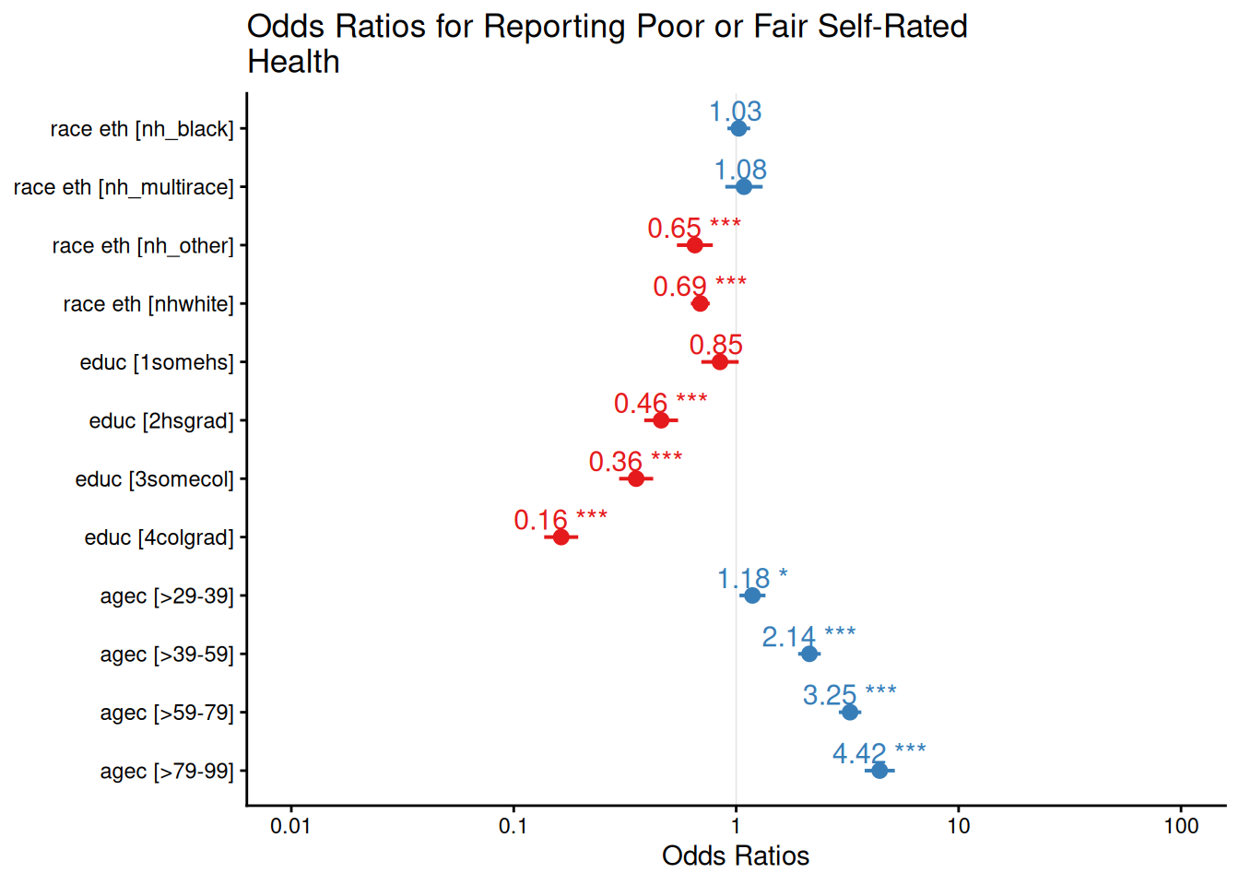Click the red point for educ 2hsgrad
This screenshot has height=885, width=1239.
(661, 420)
